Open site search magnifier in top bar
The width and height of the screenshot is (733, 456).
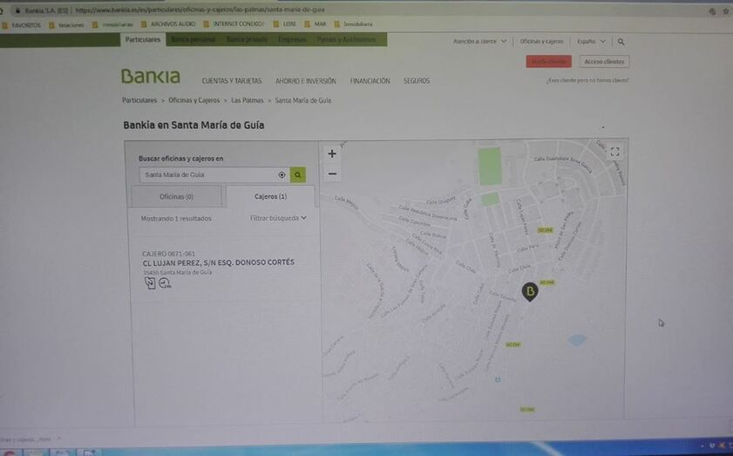click(621, 42)
